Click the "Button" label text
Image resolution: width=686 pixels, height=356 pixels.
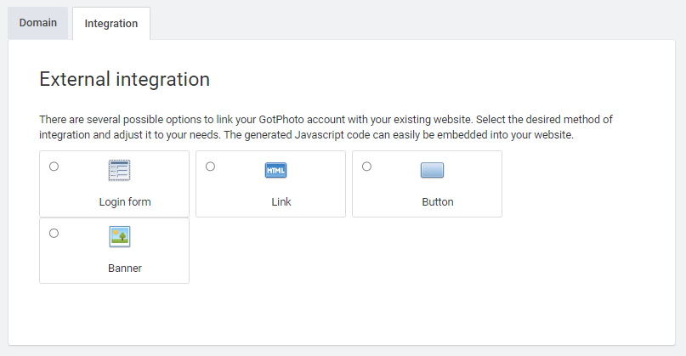point(438,202)
